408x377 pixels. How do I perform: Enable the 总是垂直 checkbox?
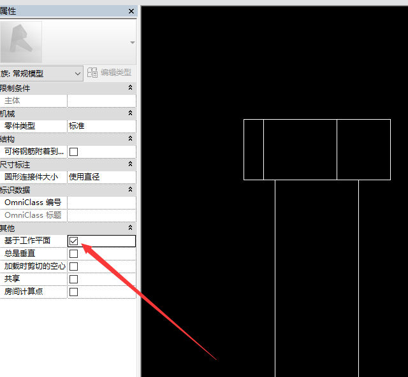pyautogui.click(x=74, y=253)
